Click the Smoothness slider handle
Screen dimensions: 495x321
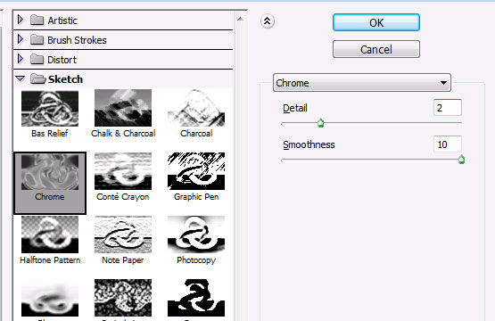click(461, 160)
